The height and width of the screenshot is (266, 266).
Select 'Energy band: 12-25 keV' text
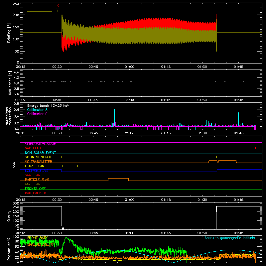[x=48, y=106]
